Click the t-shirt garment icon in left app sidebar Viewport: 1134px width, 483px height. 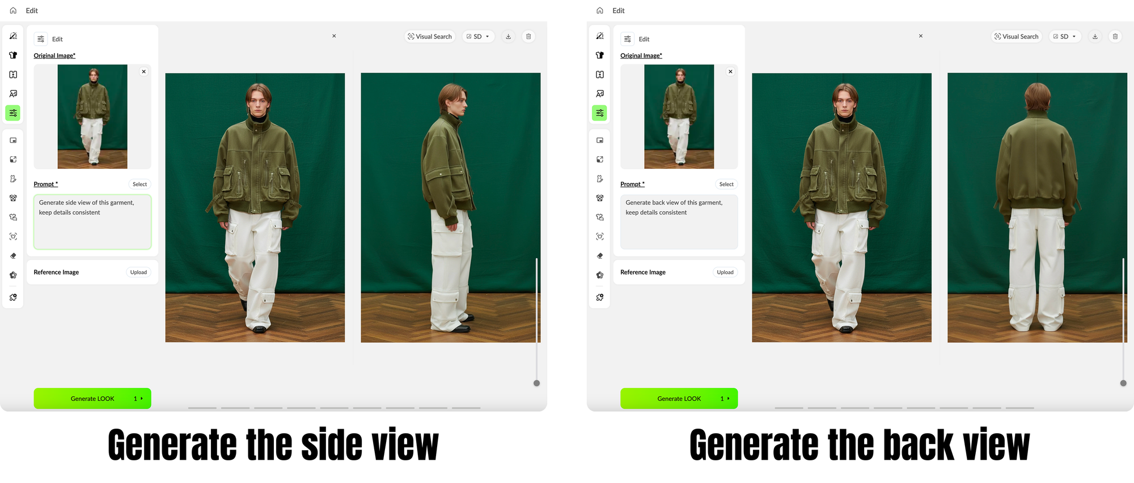[x=13, y=55]
